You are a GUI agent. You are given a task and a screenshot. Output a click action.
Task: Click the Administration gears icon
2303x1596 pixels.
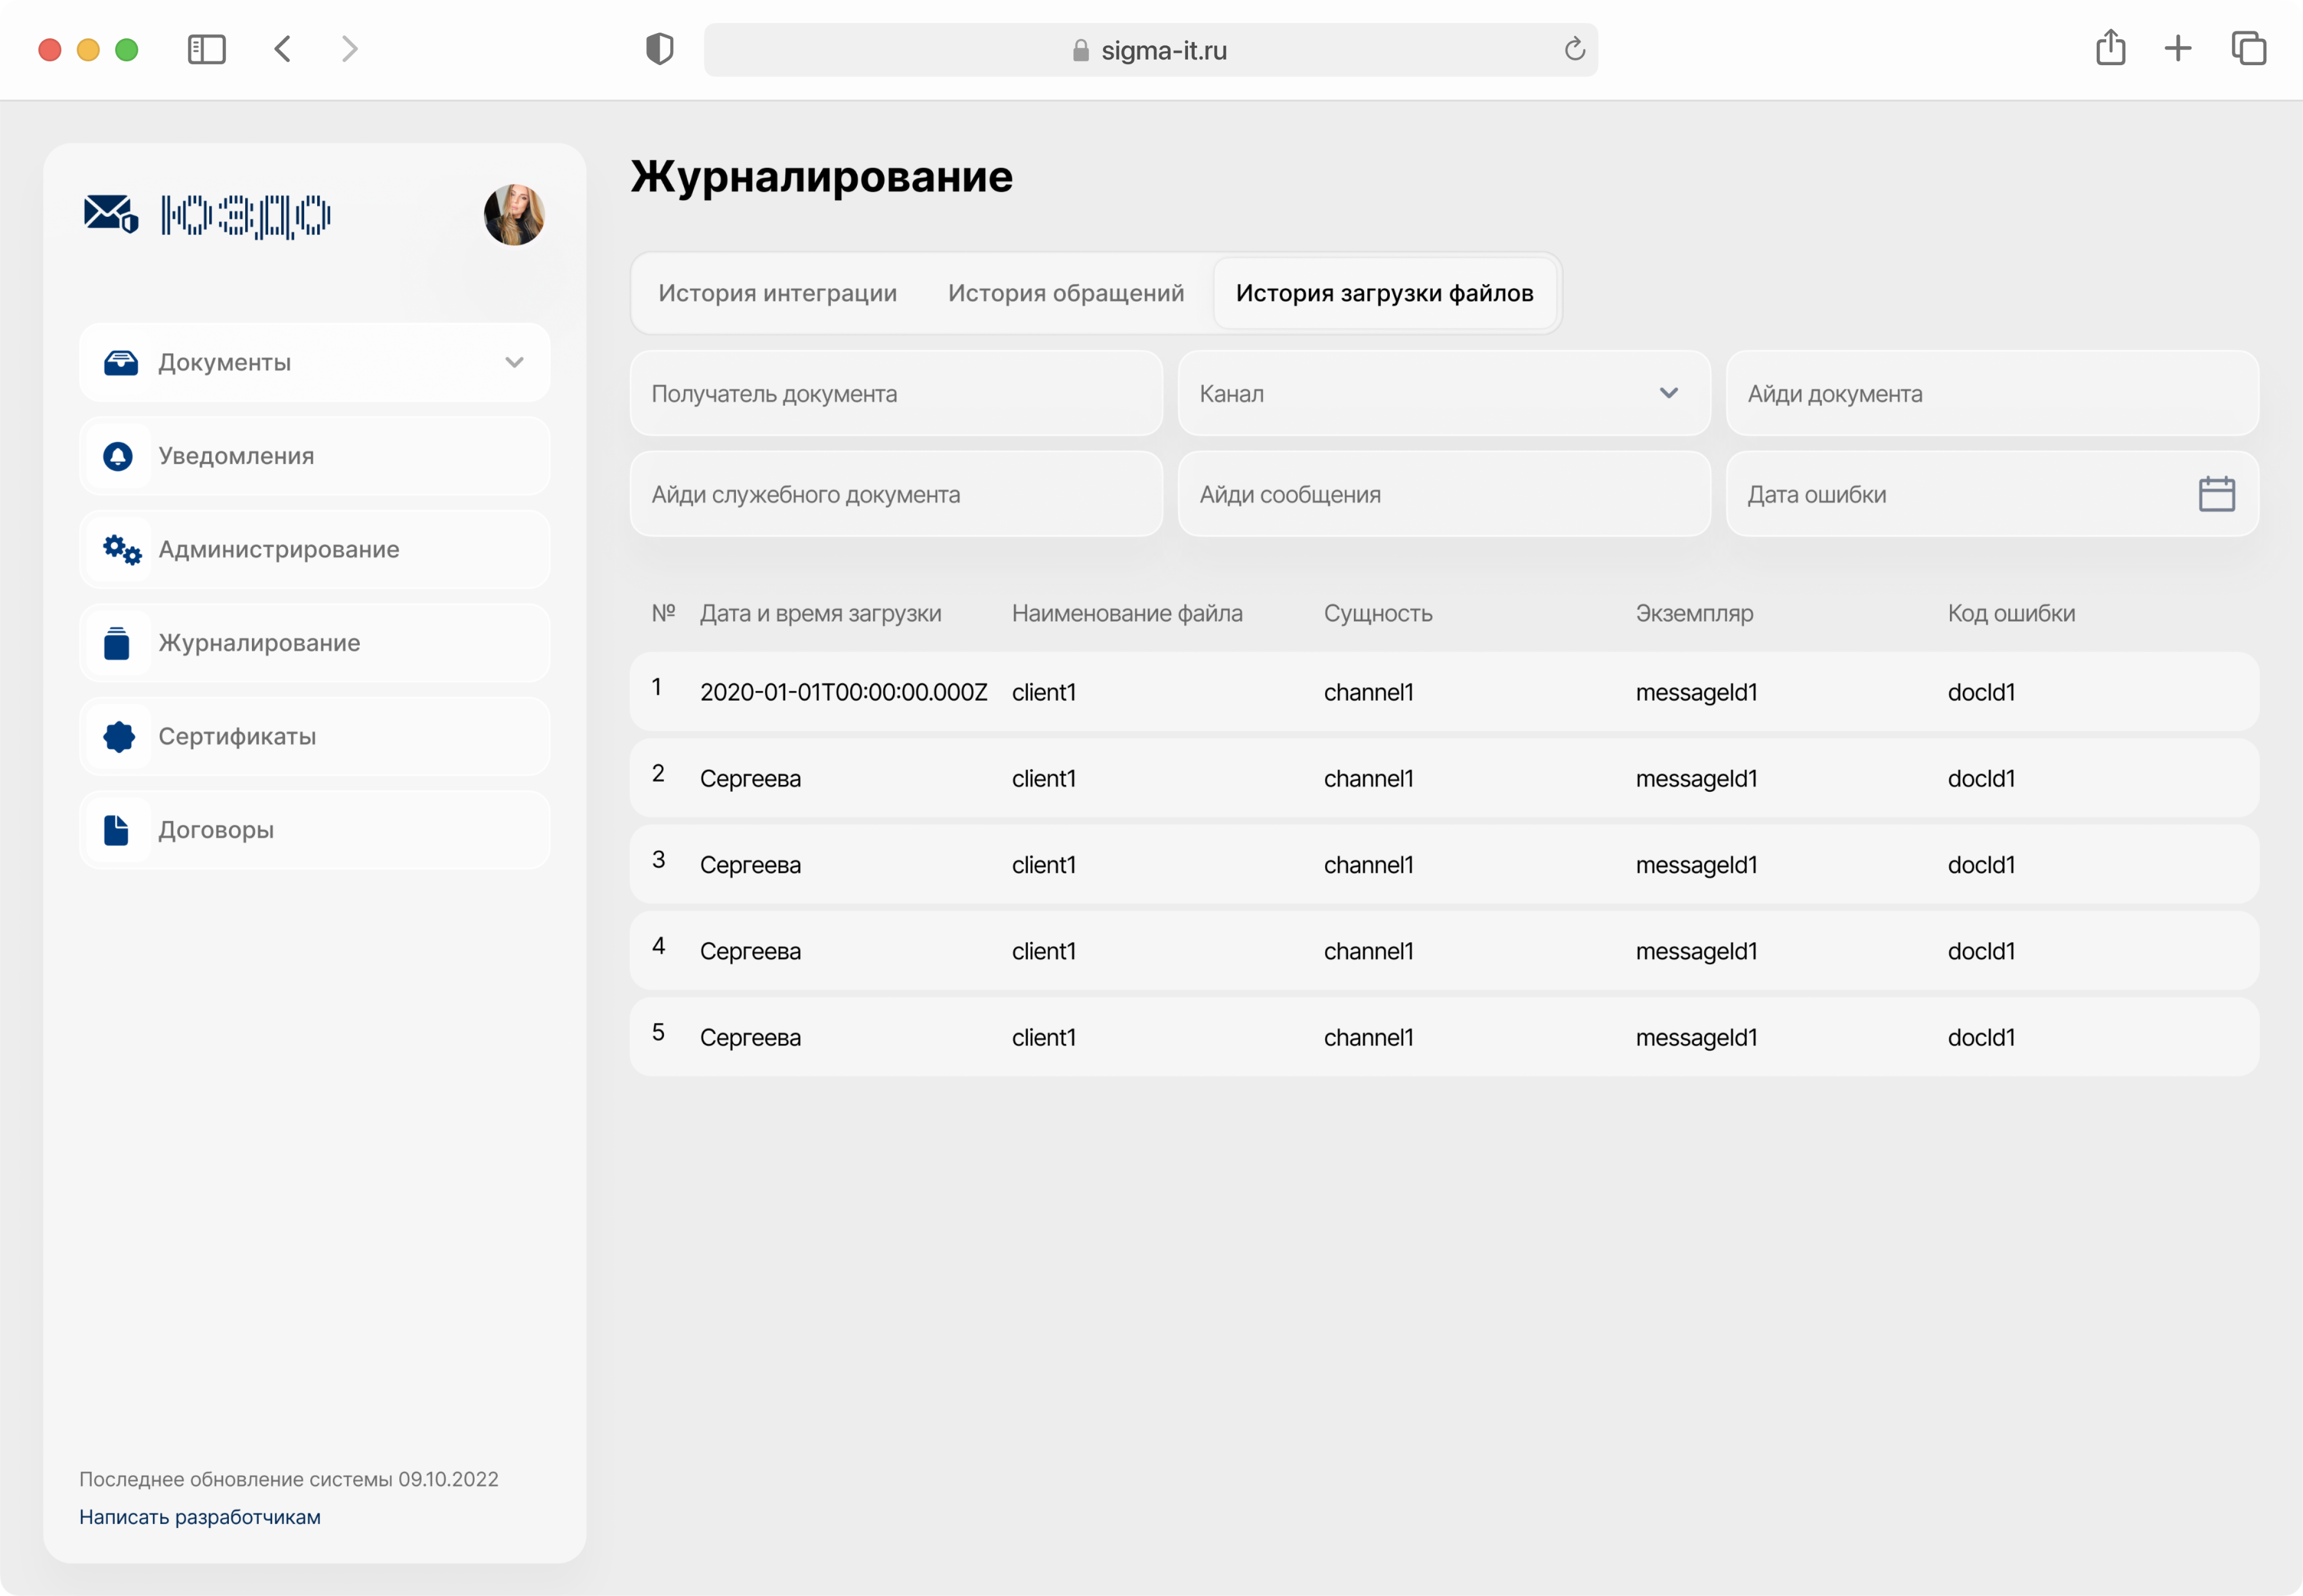121,549
